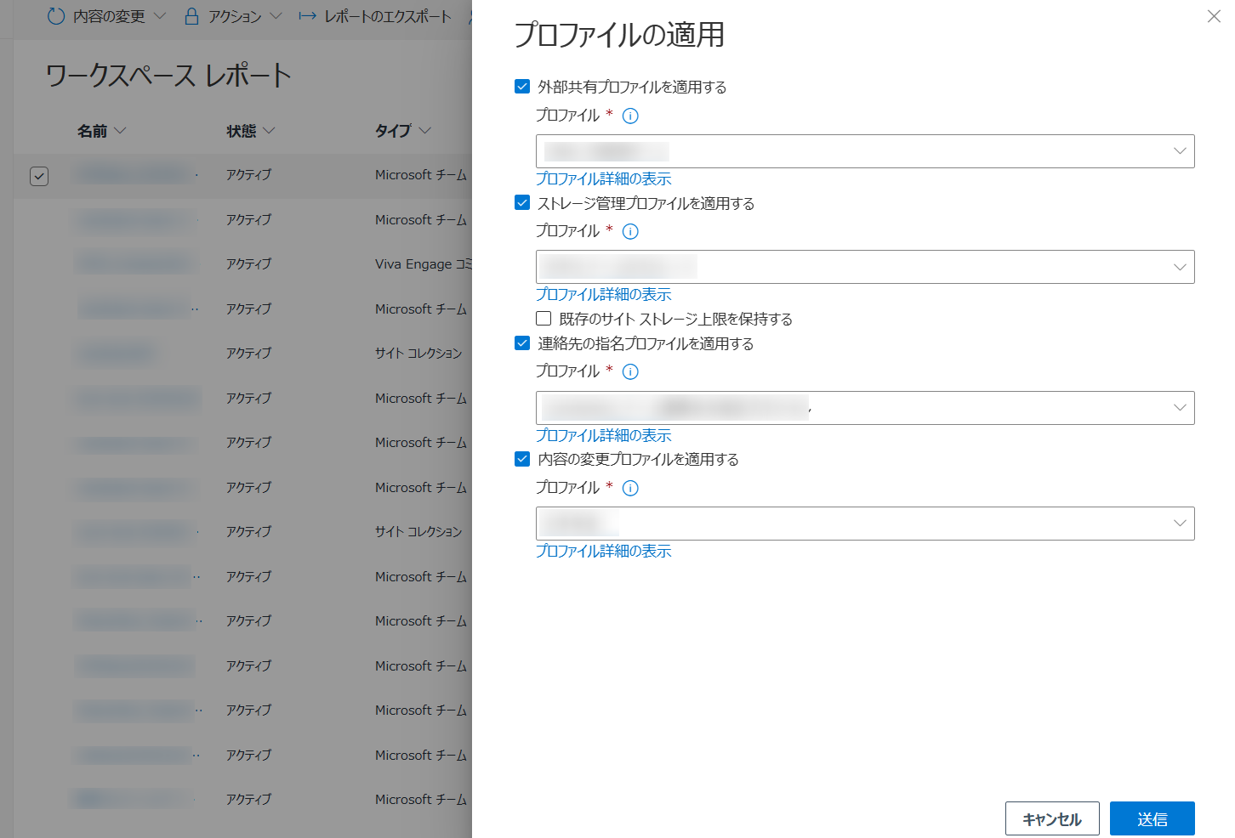Click プロファイル詳細の表示 under 内容の変更 profile

[x=603, y=551]
